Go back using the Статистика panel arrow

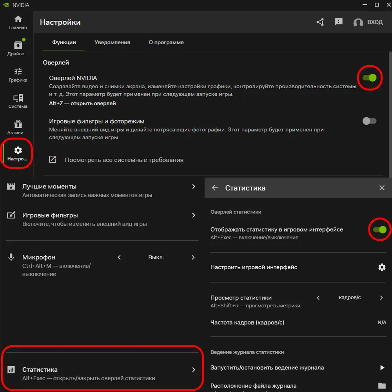tap(215, 188)
